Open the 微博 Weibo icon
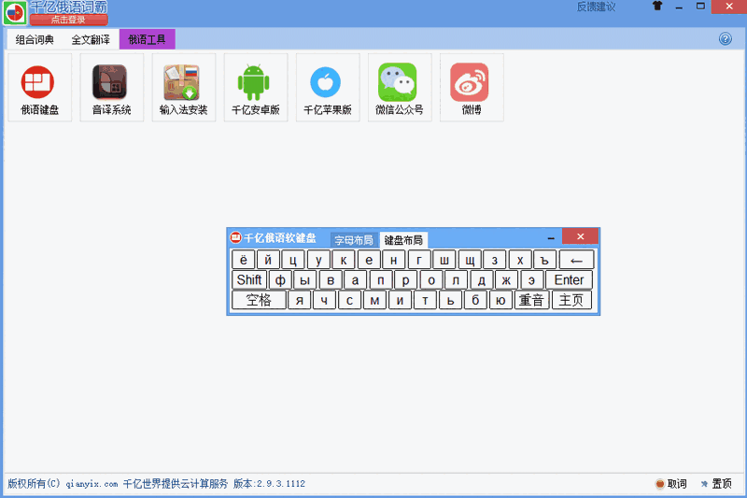The image size is (747, 498). tap(472, 88)
